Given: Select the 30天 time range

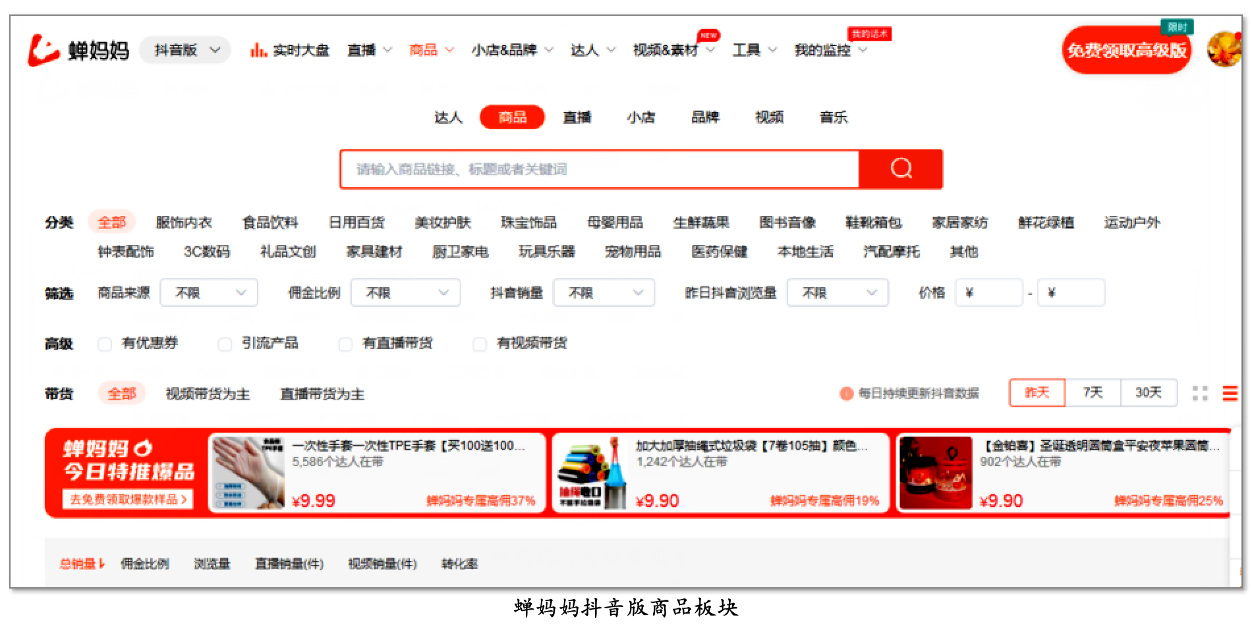Looking at the screenshot, I should click(1149, 393).
